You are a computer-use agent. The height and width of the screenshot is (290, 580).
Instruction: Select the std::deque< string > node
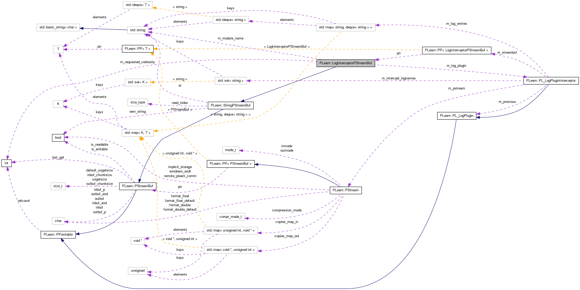click(x=231, y=20)
